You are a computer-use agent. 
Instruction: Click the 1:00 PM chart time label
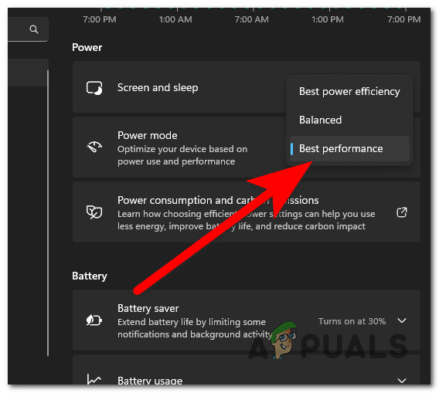click(x=328, y=19)
